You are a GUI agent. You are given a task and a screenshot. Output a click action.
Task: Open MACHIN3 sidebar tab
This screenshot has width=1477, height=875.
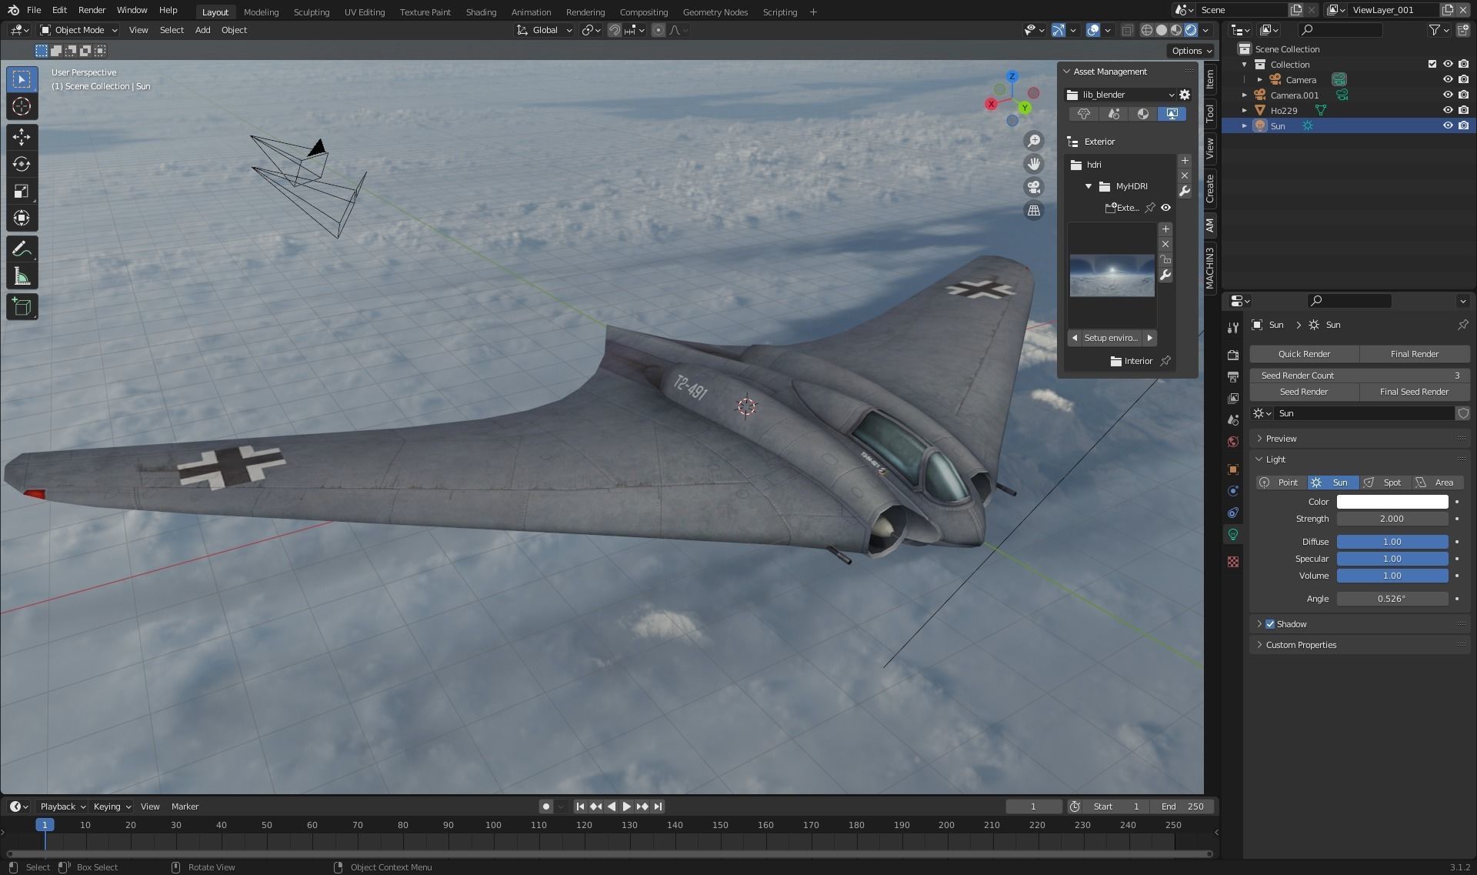coord(1209,267)
